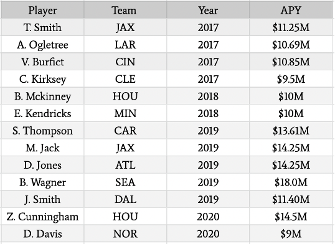Select S. Thompson's $13.61M cell
The image size is (335, 244).
click(x=291, y=131)
